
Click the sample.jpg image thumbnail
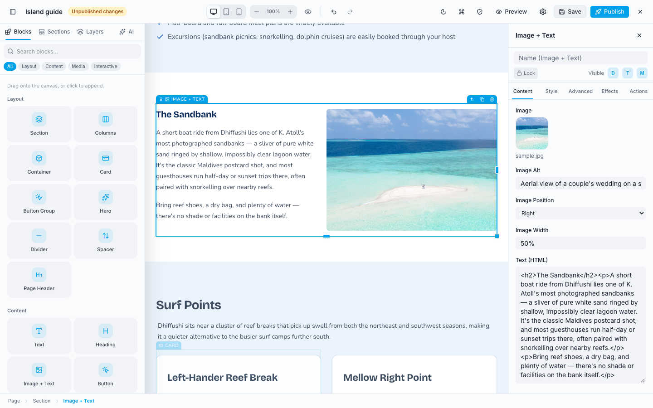tap(532, 133)
